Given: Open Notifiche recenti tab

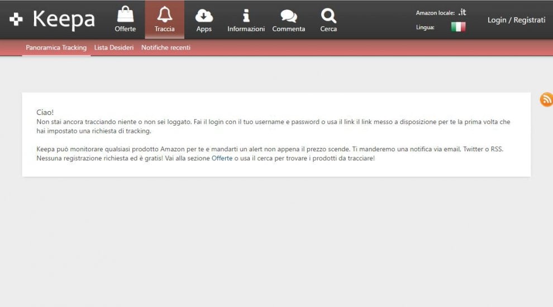Looking at the screenshot, I should [x=166, y=47].
